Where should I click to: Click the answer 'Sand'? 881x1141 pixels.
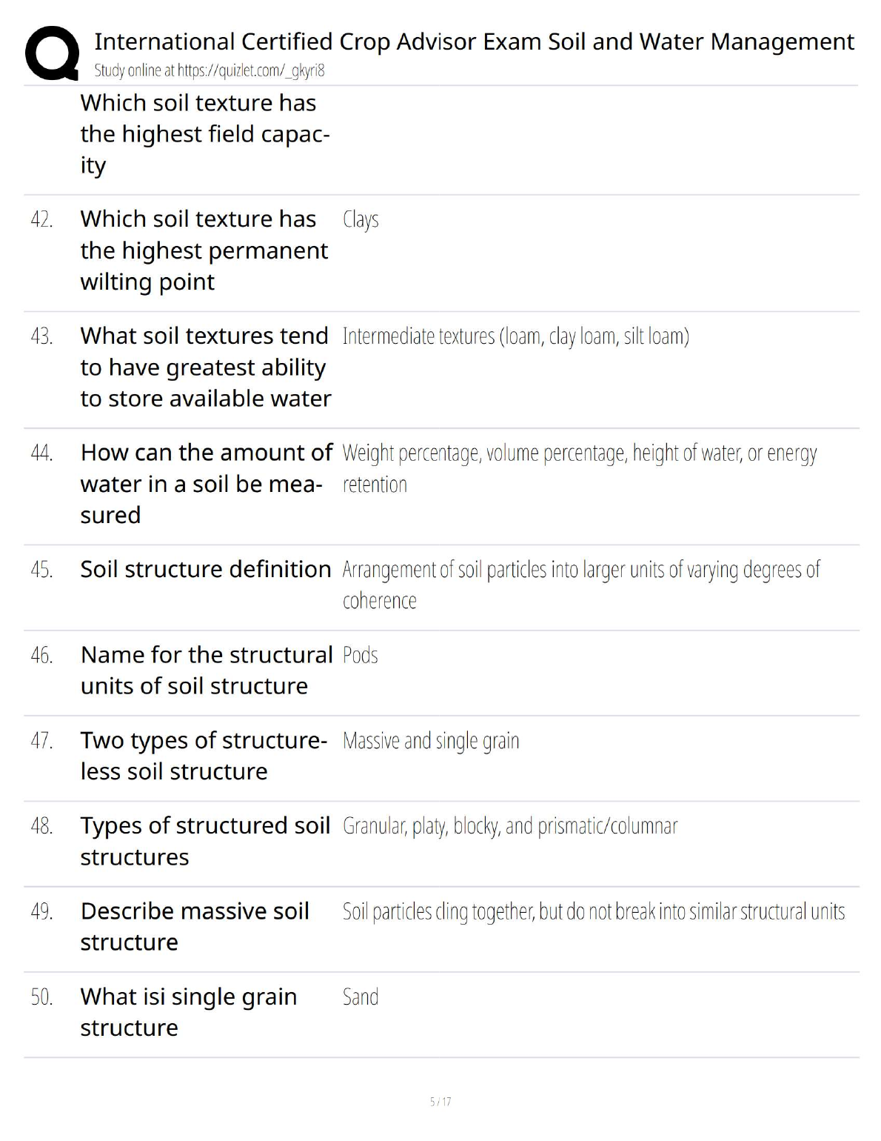coord(361,997)
